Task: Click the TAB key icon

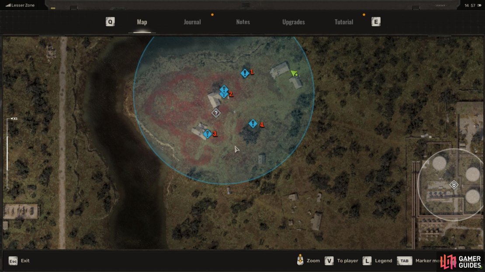Action: click(404, 261)
